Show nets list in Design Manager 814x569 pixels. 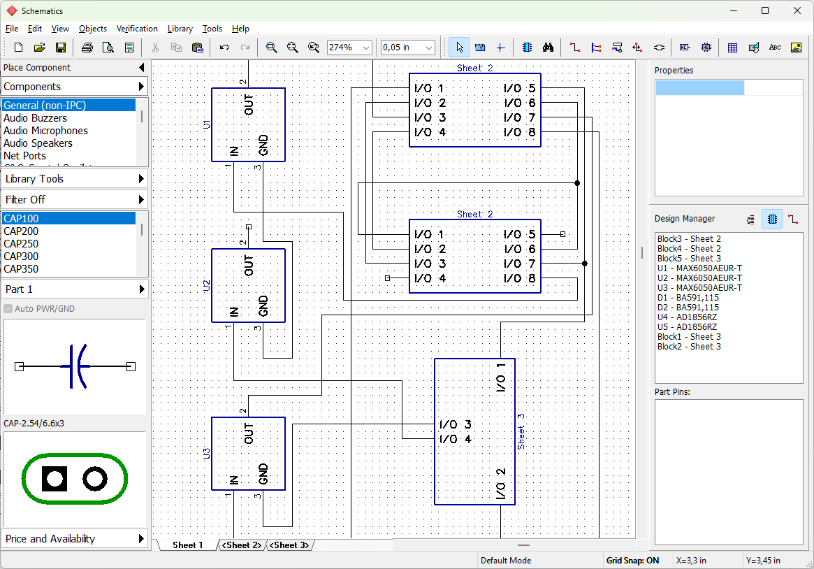793,219
